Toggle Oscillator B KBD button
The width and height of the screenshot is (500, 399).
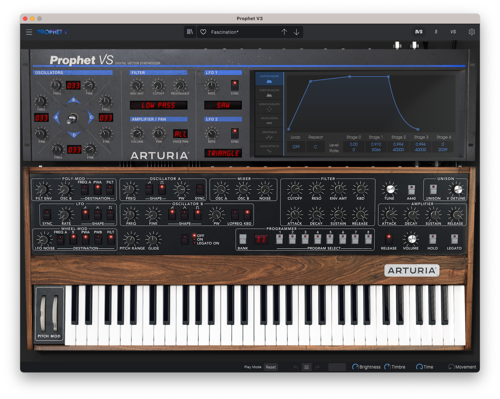[247, 214]
